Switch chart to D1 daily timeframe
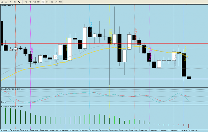The width and height of the screenshot is (208, 132). [x=52, y=2]
